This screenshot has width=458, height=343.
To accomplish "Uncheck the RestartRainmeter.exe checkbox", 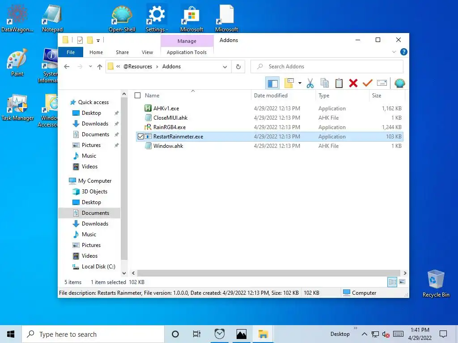I will (x=140, y=137).
